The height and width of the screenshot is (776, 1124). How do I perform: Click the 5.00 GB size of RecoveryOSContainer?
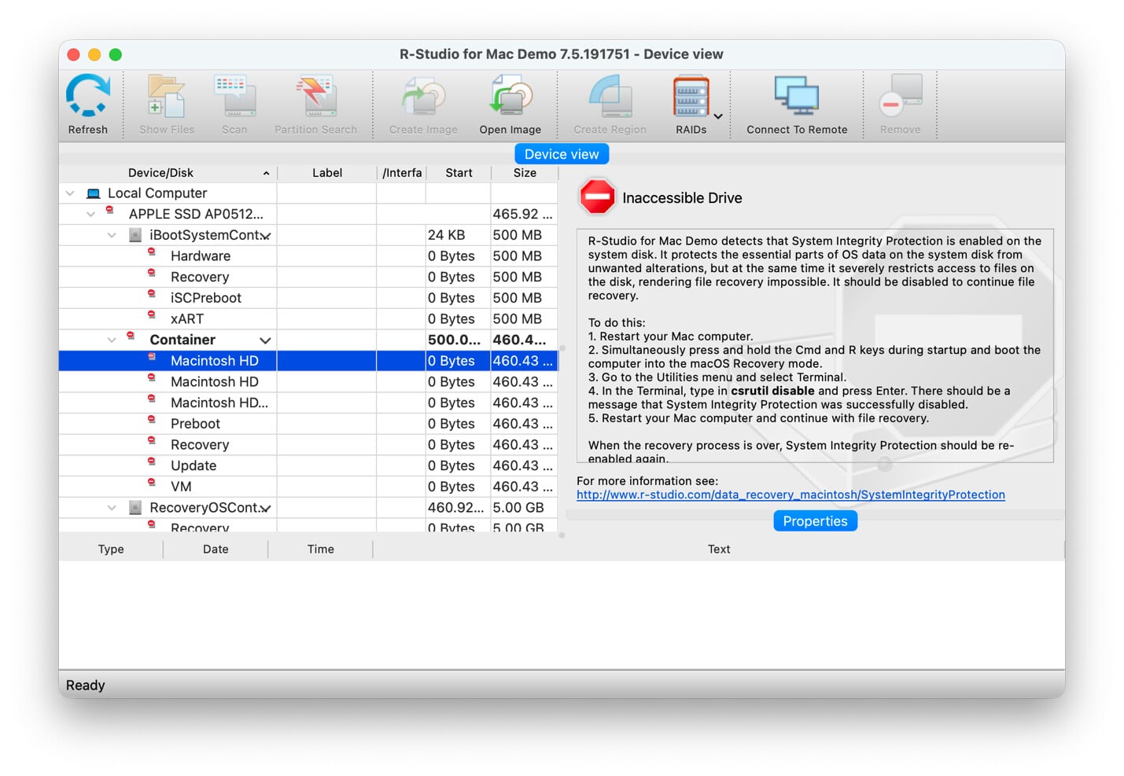518,508
